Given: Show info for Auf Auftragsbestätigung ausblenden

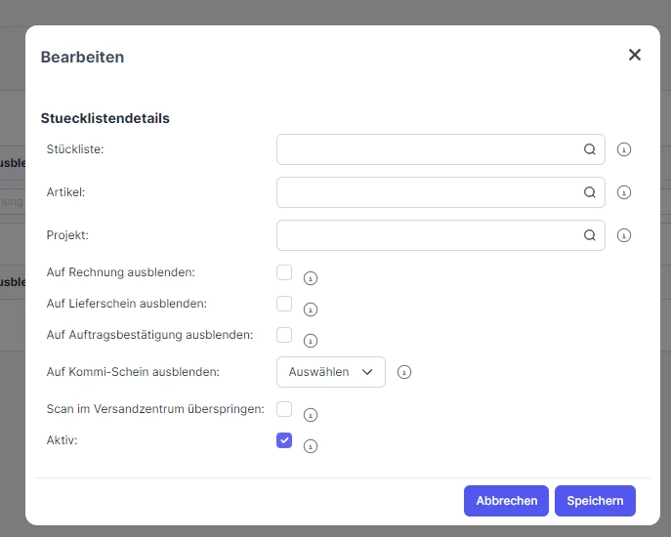Looking at the screenshot, I should tap(311, 341).
